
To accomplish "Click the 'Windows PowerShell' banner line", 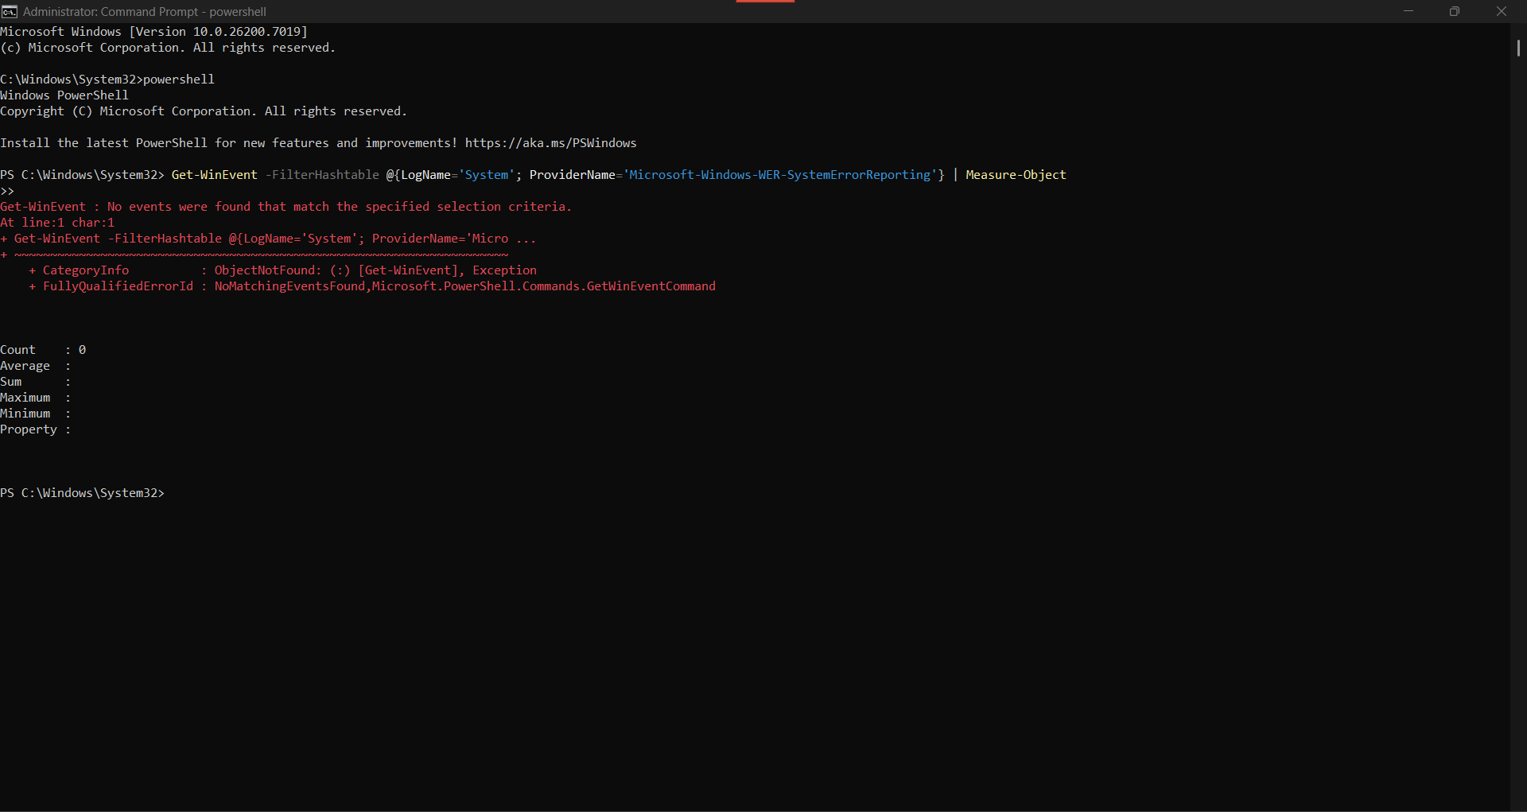I will [64, 95].
